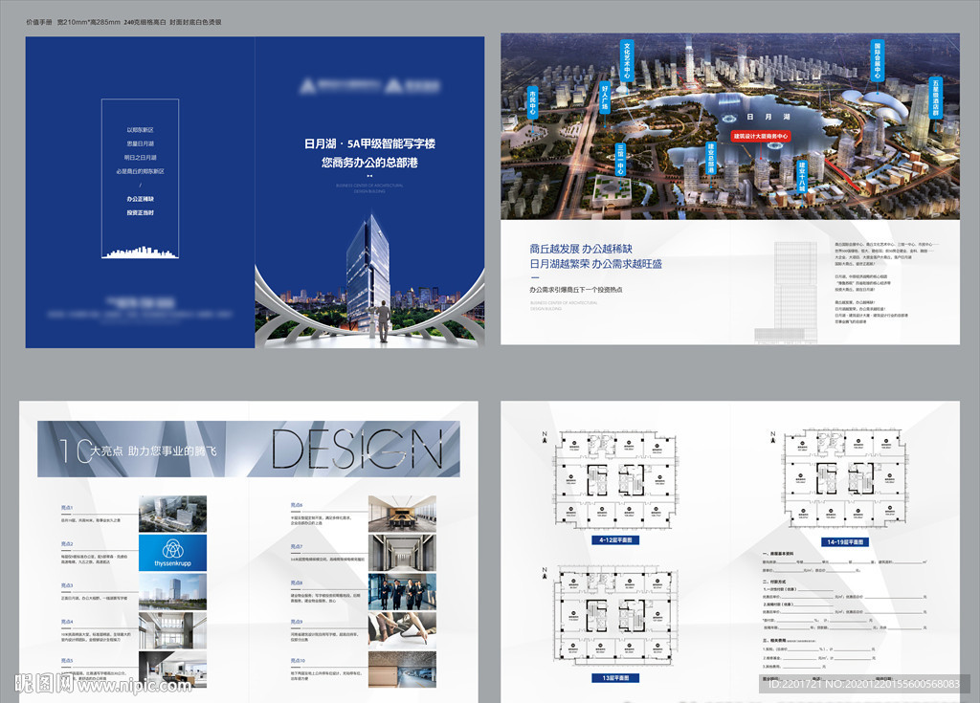Click the 建业十八城 blue map marker
980x703 pixels.
(801, 177)
